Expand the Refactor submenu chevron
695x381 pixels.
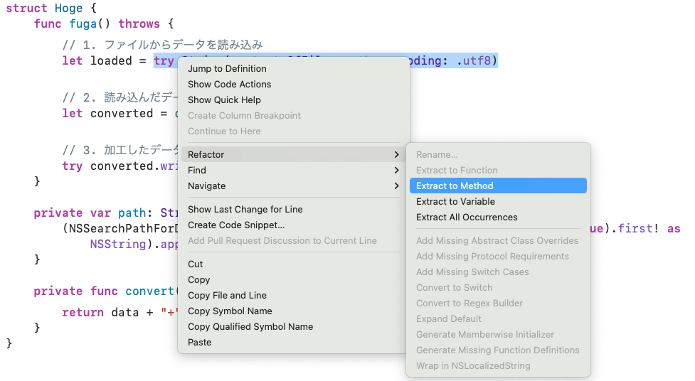tap(396, 155)
